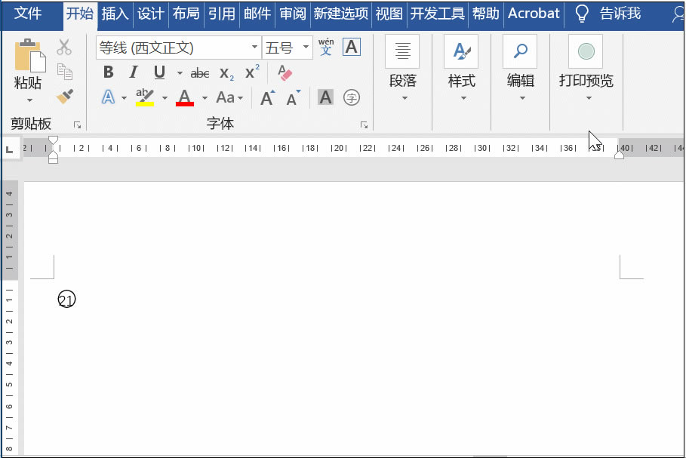Open the change case Aa menu
This screenshot has height=458, width=686.
pos(229,97)
